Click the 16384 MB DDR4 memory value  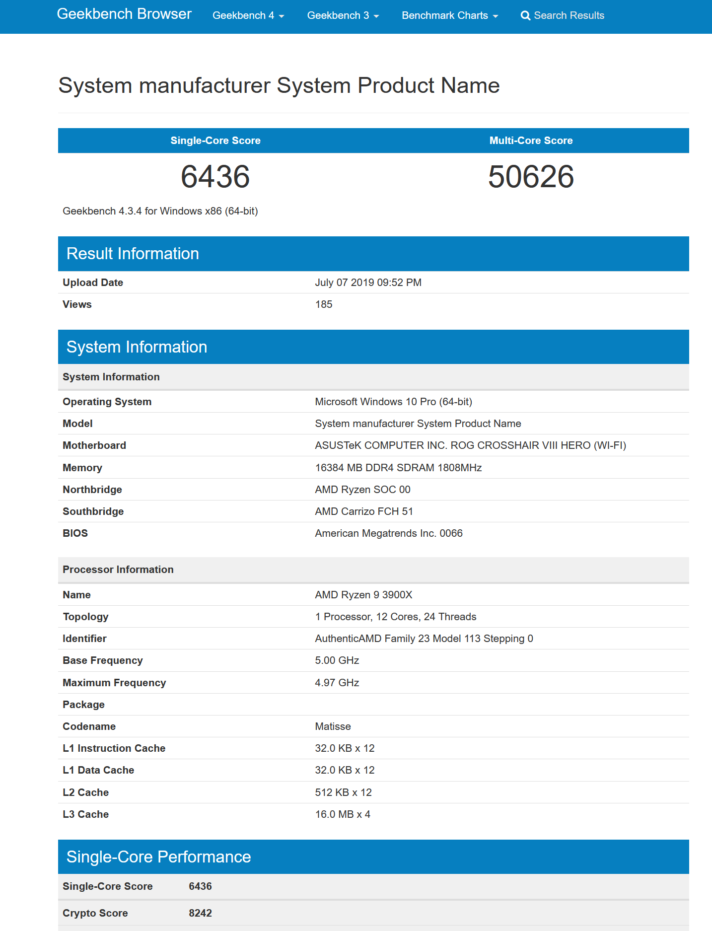(398, 468)
